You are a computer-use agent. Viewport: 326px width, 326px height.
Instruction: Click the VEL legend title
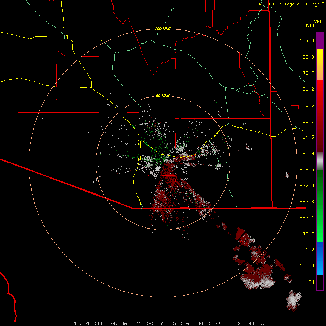(318, 22)
